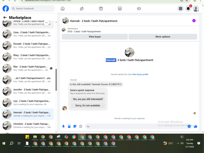Open the Gaming icon in top navigation
The height and width of the screenshot is (153, 204).
pyautogui.click(x=139, y=9)
